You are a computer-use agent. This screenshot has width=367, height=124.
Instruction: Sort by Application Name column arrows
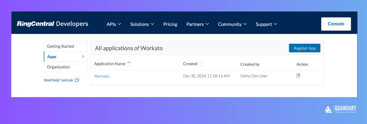coord(129,64)
